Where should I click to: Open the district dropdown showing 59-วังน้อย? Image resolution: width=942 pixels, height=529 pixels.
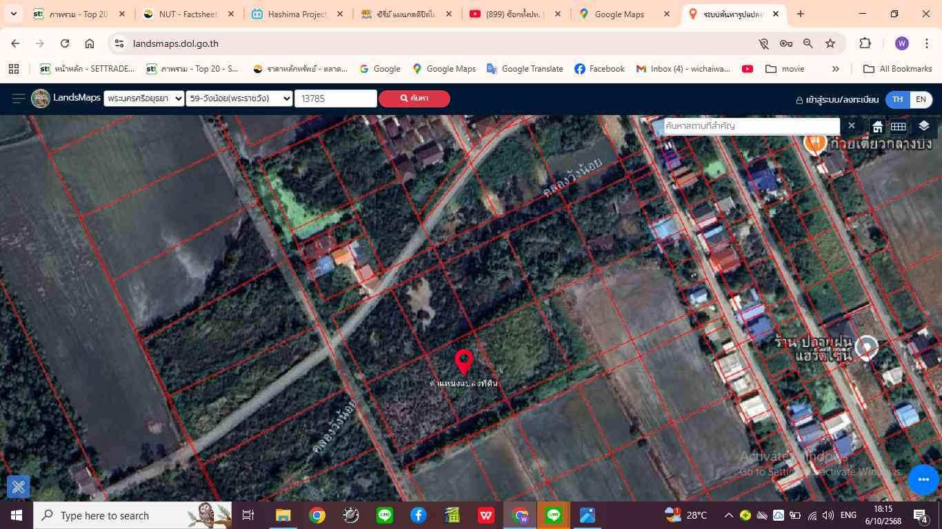239,98
